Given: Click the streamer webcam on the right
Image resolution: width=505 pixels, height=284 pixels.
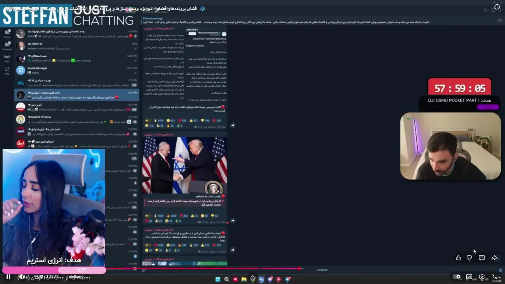Looking at the screenshot, I should point(450,146).
